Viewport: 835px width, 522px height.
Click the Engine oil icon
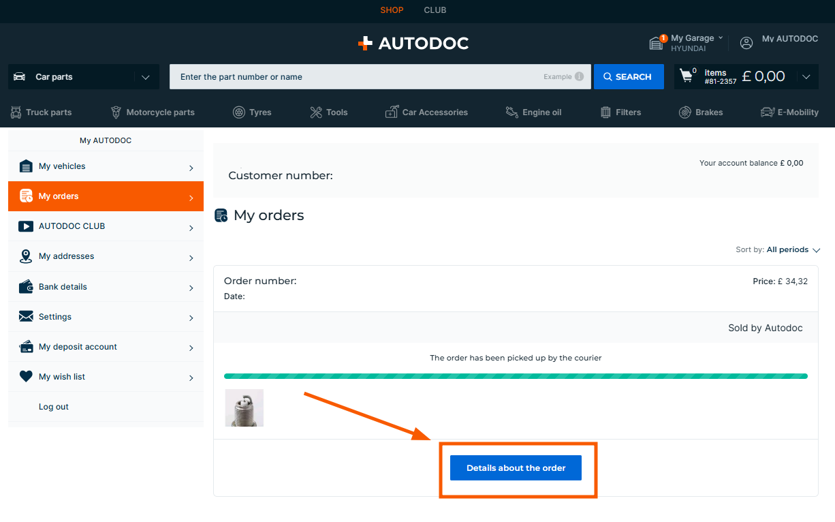pos(512,112)
